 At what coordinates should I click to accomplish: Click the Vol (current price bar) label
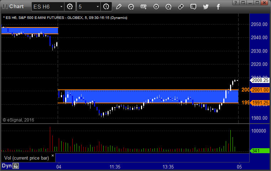coord(27,158)
